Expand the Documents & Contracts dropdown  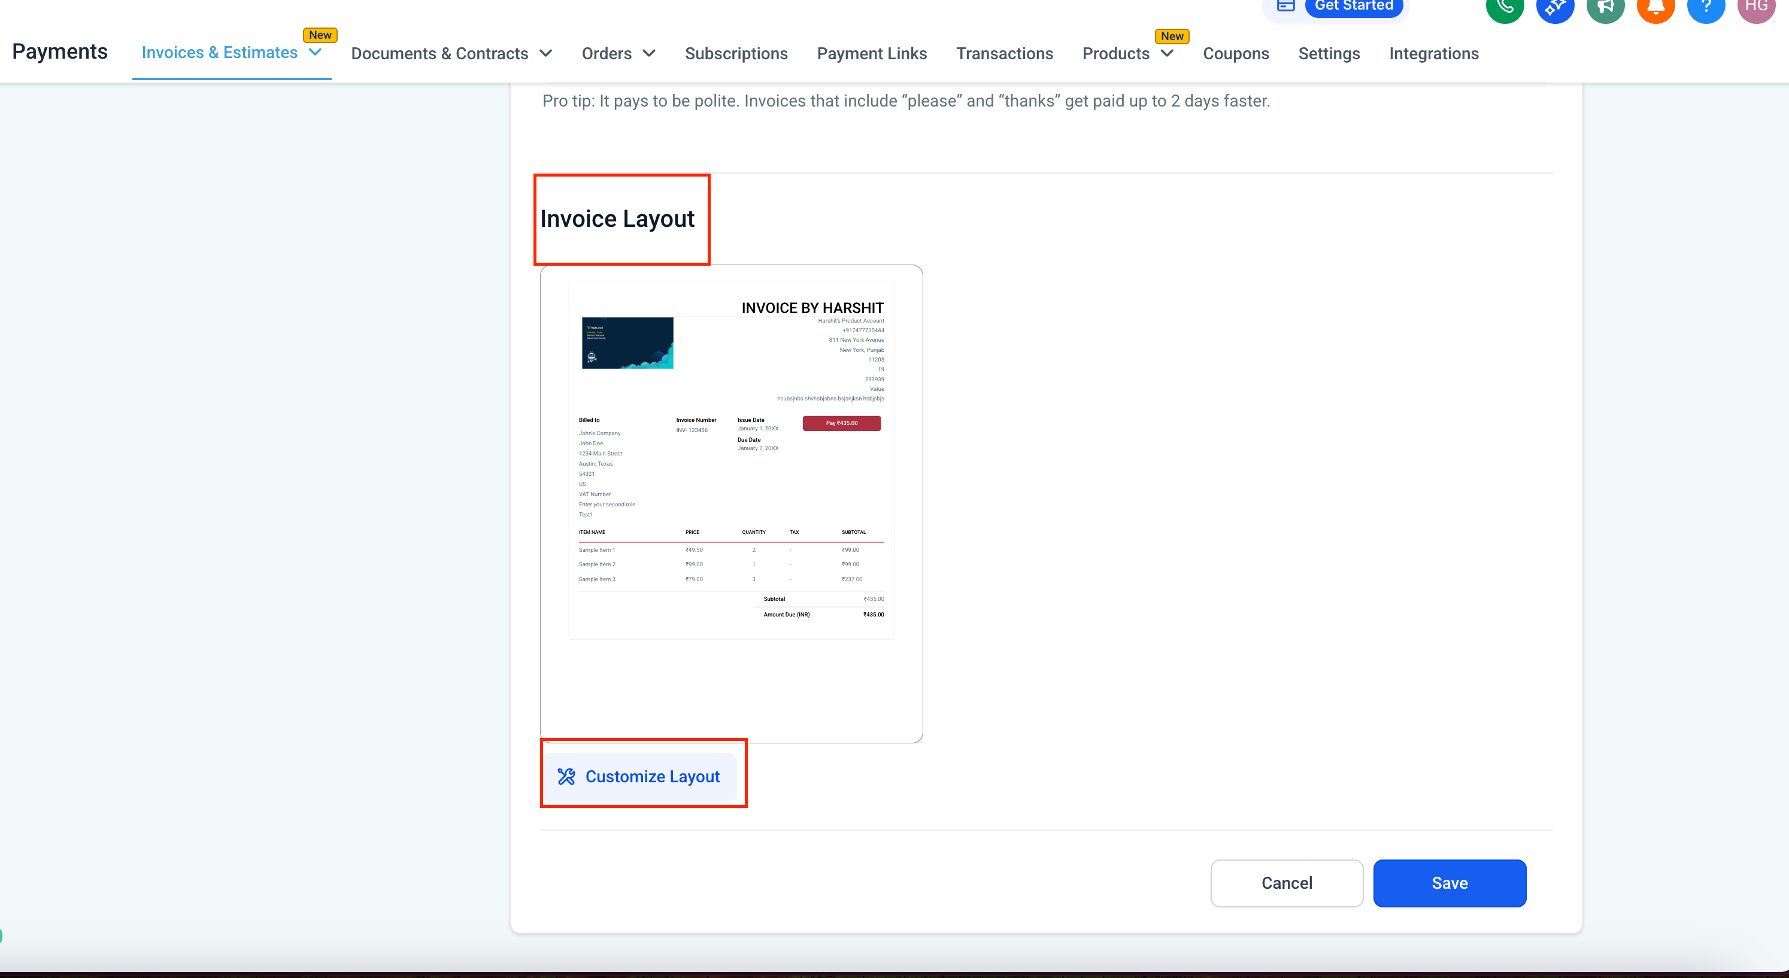coord(546,53)
